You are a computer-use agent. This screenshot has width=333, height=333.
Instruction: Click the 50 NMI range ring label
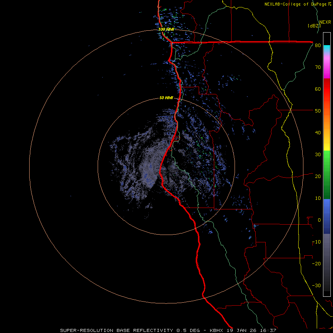pos(166,98)
